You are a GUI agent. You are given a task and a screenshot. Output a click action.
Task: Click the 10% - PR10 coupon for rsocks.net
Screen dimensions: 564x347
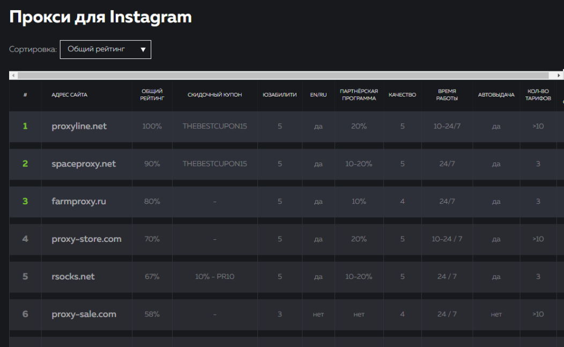click(214, 277)
